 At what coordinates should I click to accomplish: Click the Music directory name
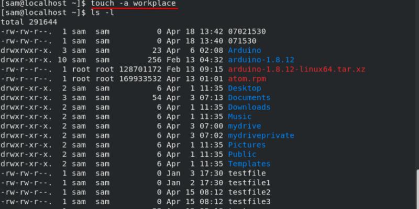239,117
